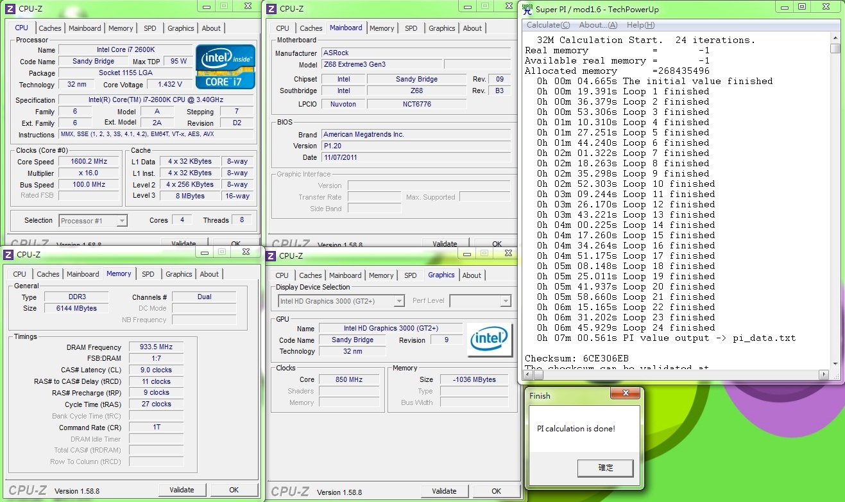Viewport: 845px width, 502px height.
Task: Click CPU-Z app icon in Mainboard window
Action: [272, 9]
